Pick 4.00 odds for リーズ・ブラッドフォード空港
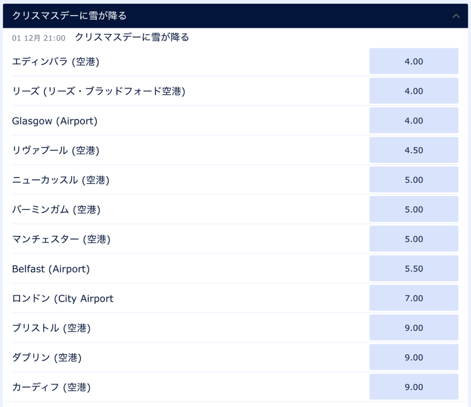This screenshot has width=471, height=407. coord(414,91)
